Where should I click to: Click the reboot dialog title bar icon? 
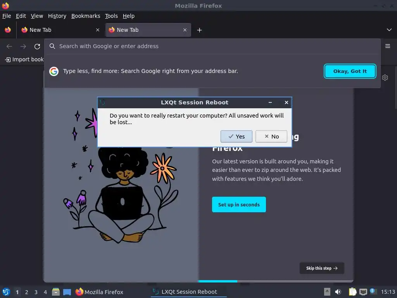tap(102, 102)
